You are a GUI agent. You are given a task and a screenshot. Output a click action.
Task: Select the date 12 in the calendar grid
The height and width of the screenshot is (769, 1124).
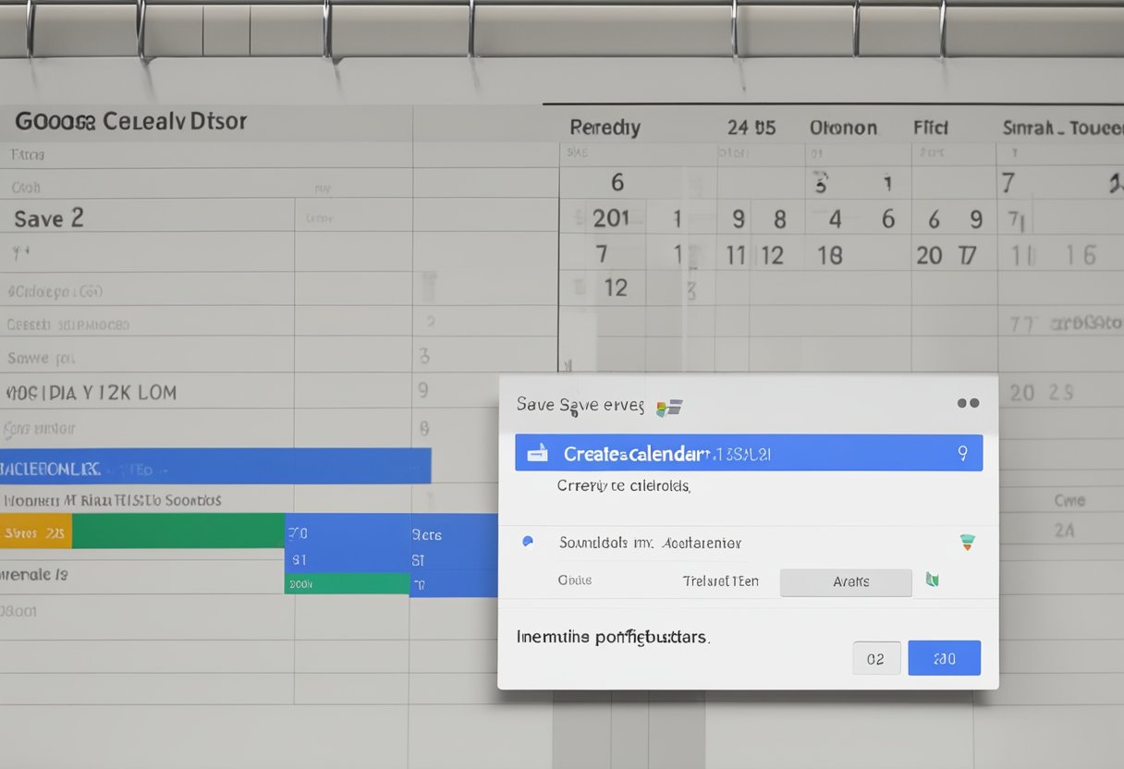pos(616,287)
